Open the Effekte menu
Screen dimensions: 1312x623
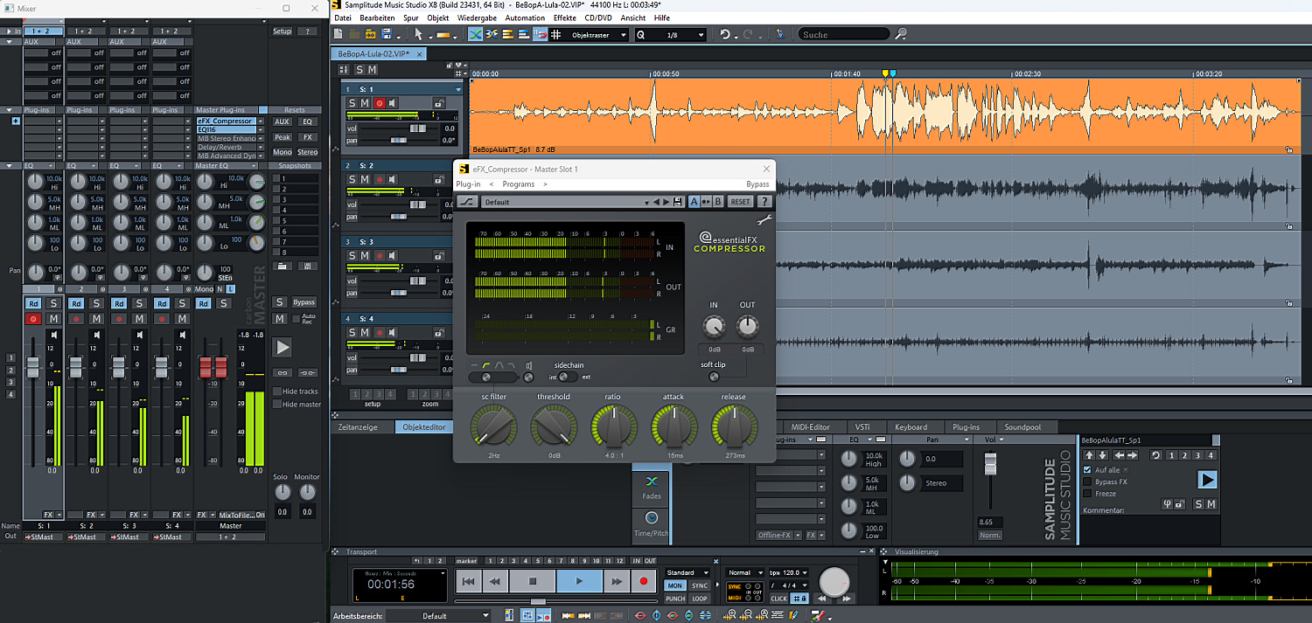tap(564, 17)
